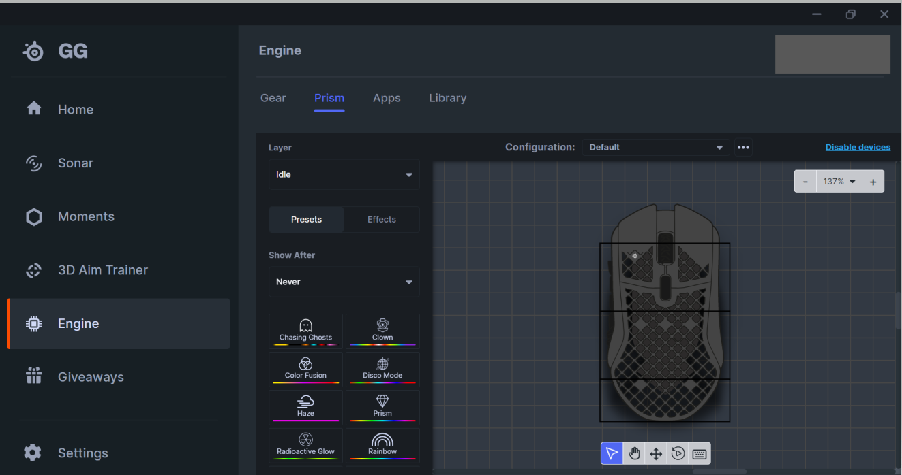This screenshot has height=475, width=902.
Task: Open the Sonar section
Action: [119, 163]
